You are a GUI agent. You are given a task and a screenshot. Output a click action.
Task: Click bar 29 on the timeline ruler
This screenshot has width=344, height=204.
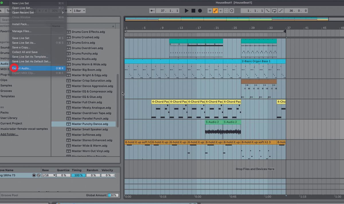tap(253, 28)
